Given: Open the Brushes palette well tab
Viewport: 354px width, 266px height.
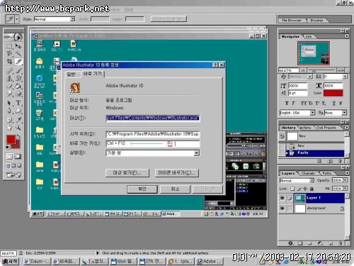Looking at the screenshot, I should click(316, 21).
